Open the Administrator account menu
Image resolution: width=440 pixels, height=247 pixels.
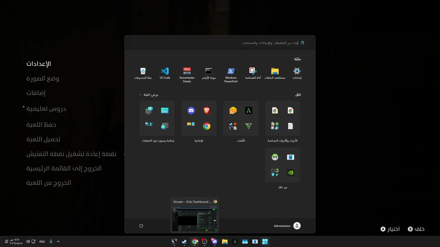(x=287, y=226)
